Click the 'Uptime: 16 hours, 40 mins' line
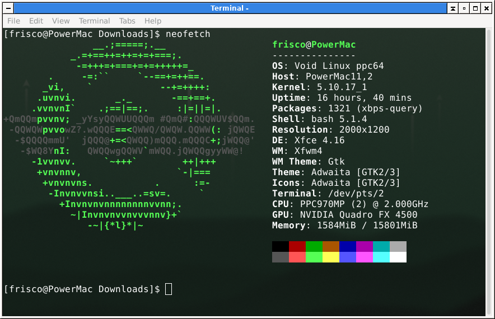Image resolution: width=495 pixels, height=319 pixels. coord(342,98)
